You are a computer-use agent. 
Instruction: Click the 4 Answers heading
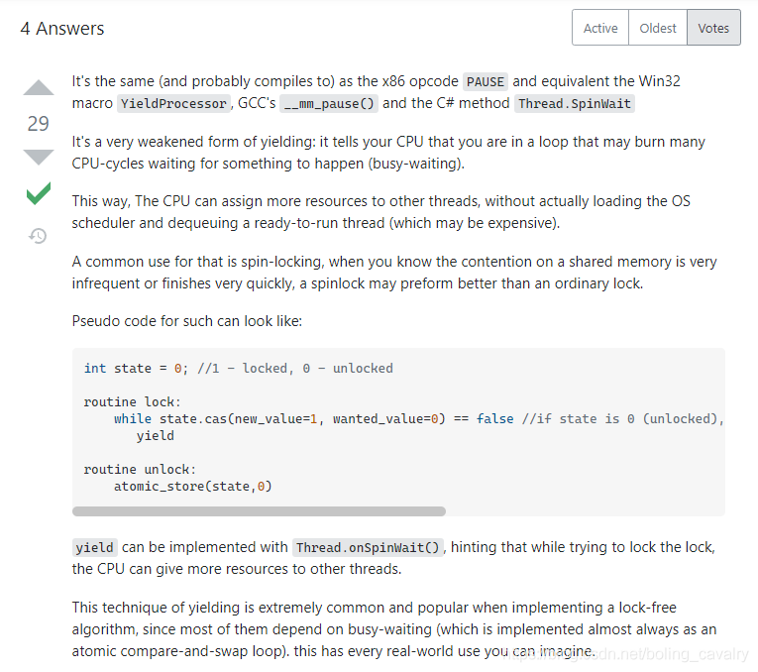click(x=62, y=29)
